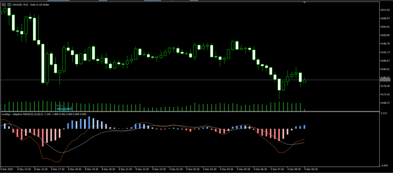This screenshot has height=173, width=393.
Task: Click the 2.213 value on MACD scale
Action: 384,114
